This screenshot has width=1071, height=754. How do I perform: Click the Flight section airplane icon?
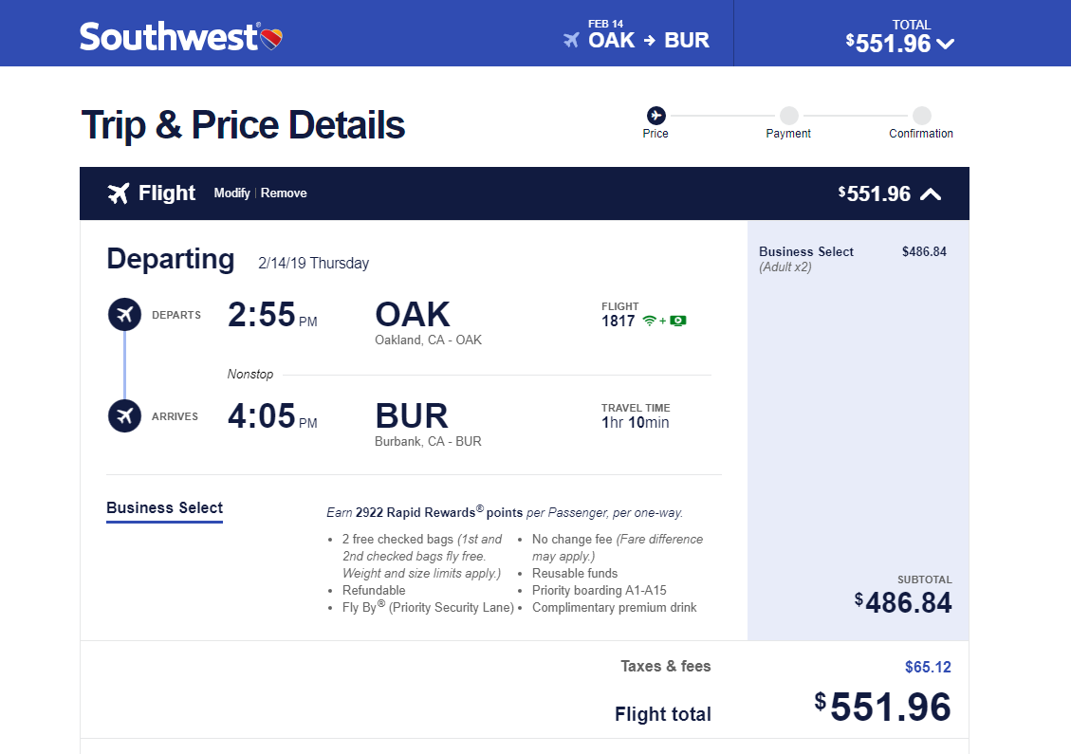click(119, 193)
